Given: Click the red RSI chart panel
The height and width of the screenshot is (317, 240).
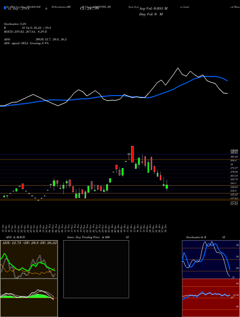Looking at the screenshot, I should click(x=211, y=298).
